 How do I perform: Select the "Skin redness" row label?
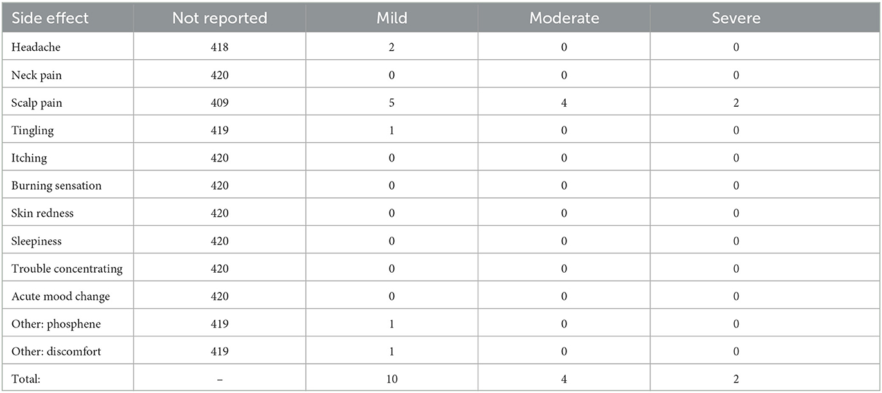coord(42,214)
